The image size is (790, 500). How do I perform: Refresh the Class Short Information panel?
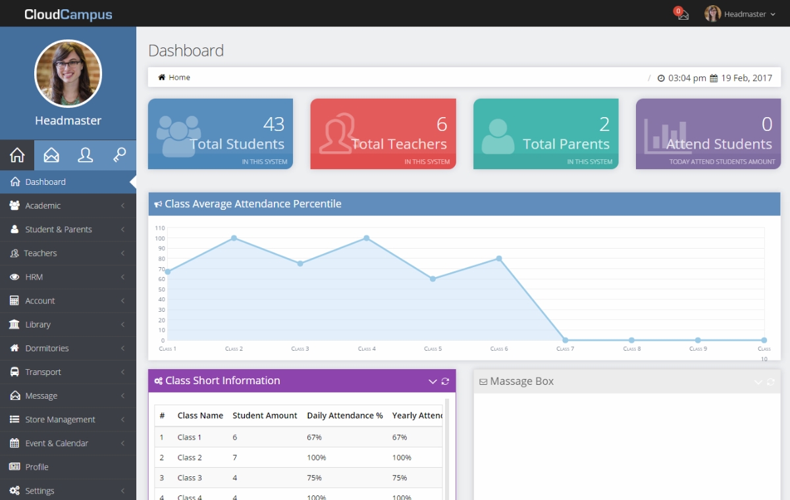click(445, 382)
